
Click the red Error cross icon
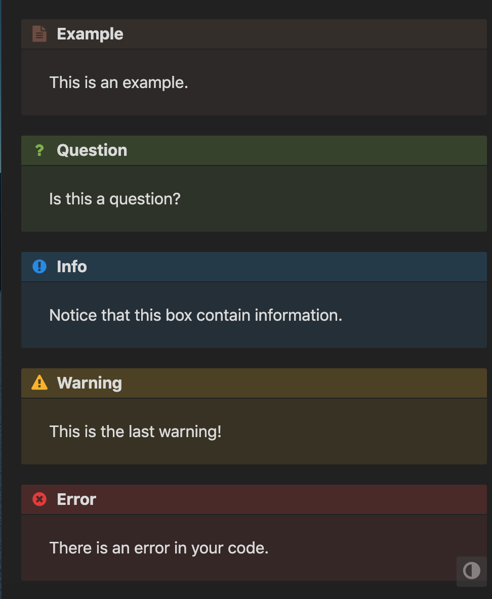39,499
